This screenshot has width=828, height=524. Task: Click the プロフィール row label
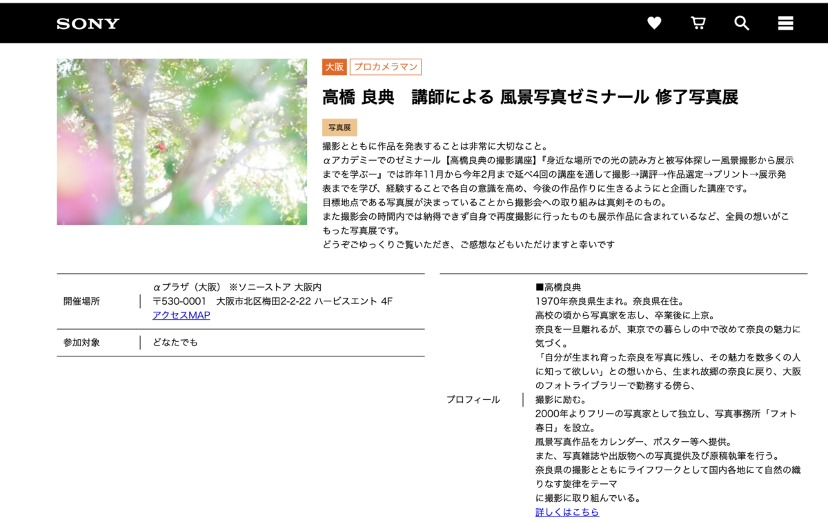click(x=473, y=400)
